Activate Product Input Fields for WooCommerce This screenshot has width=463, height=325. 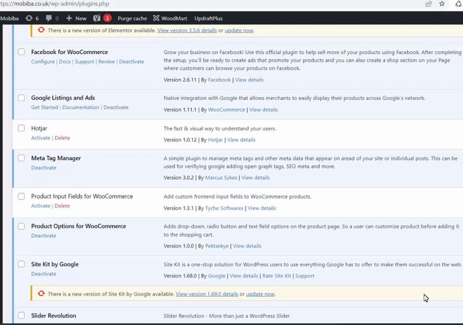click(x=41, y=206)
